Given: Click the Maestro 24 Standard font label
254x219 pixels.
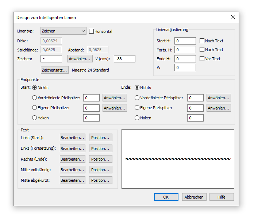Looking at the screenshot, I should coord(91,70).
